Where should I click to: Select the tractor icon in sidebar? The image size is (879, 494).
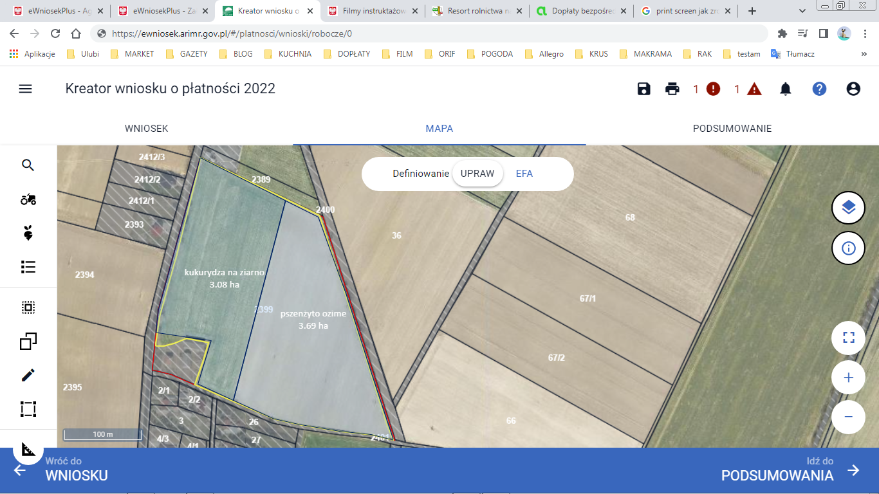(x=28, y=199)
